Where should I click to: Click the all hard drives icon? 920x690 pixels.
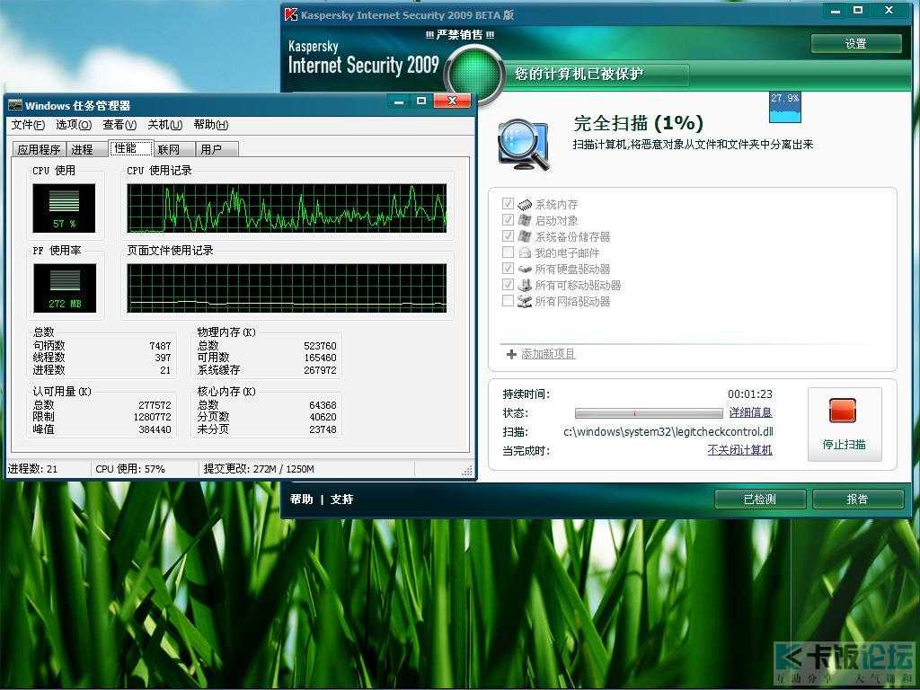tap(525, 269)
